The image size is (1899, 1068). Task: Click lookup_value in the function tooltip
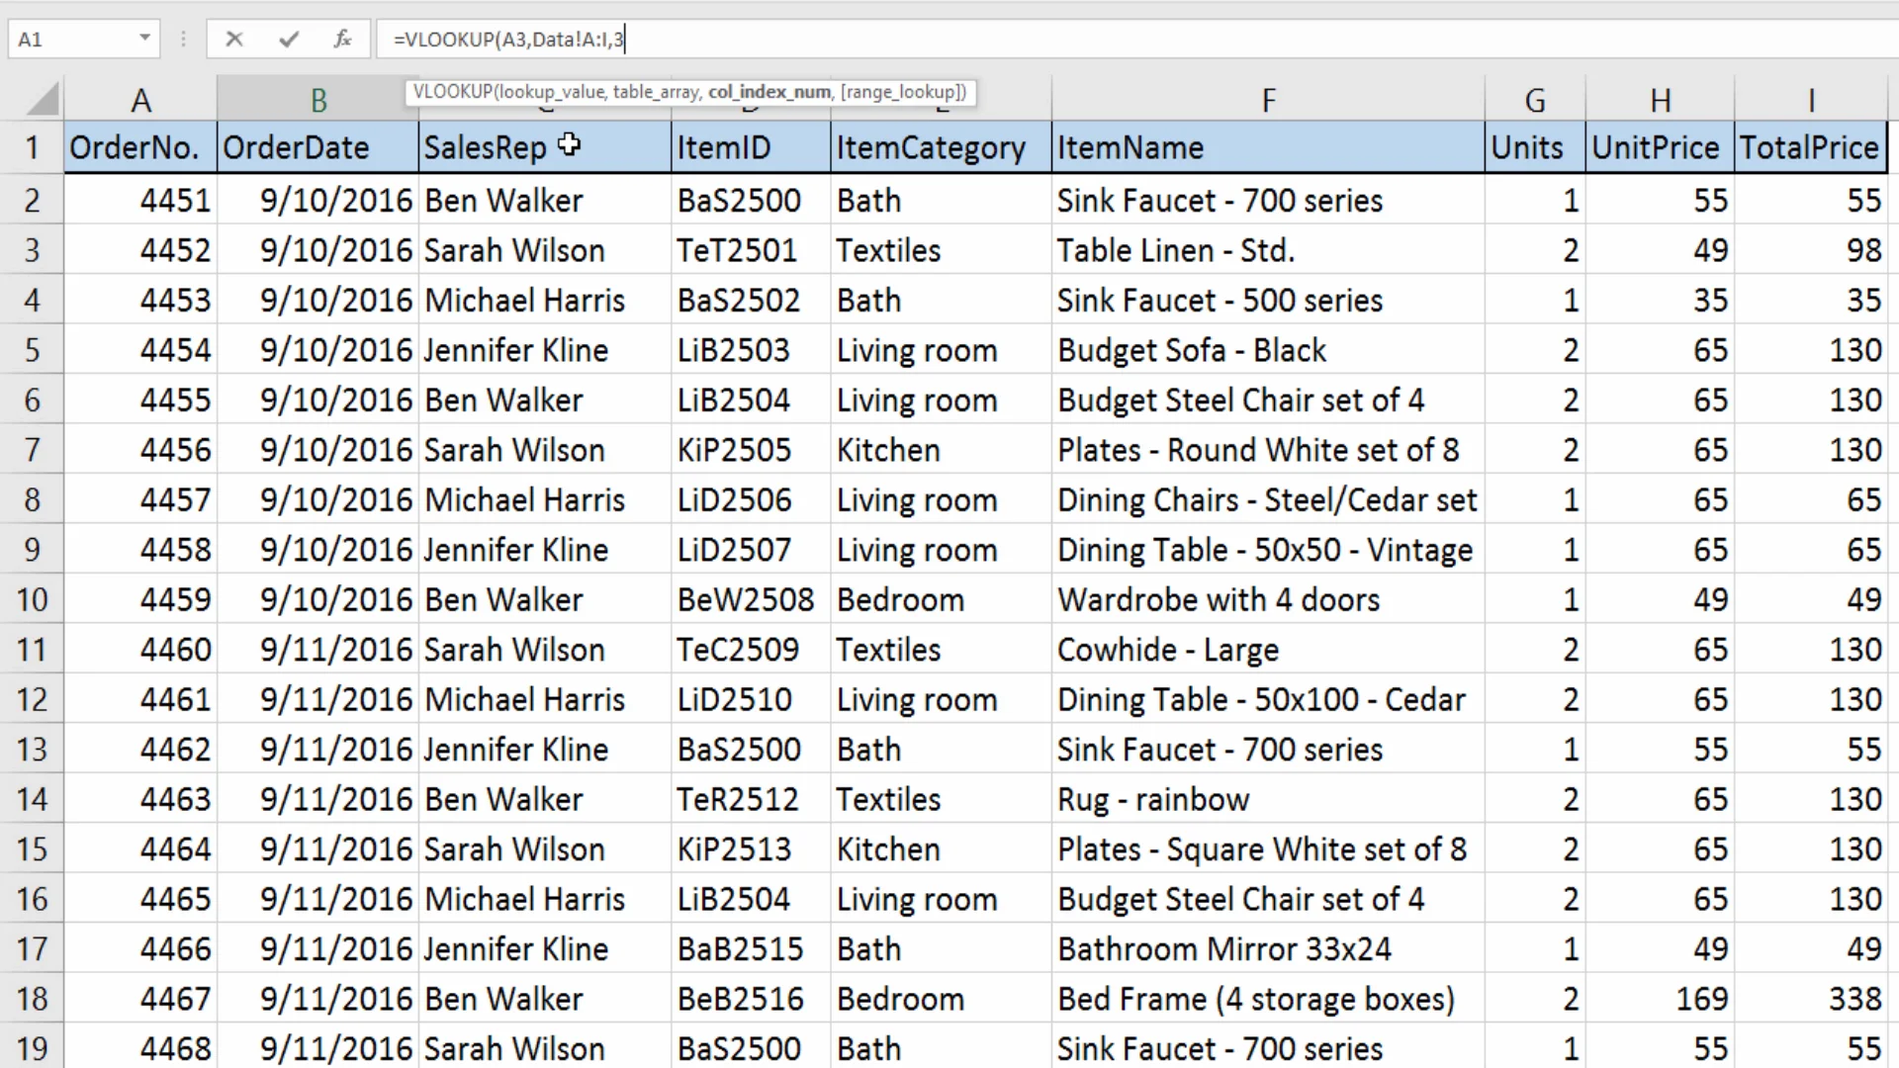tap(550, 92)
